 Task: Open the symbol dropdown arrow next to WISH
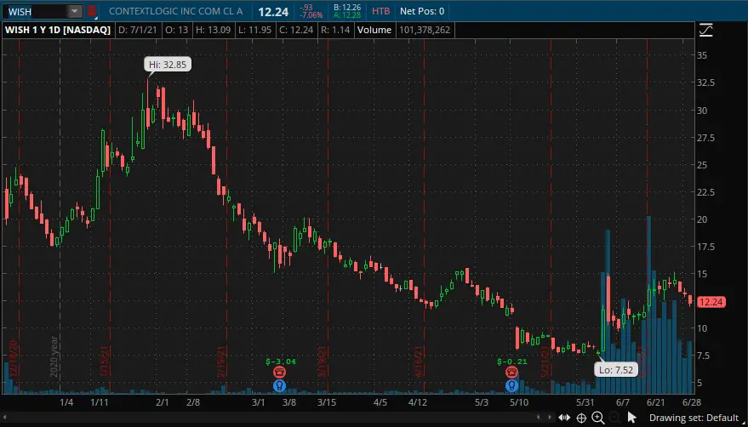click(75, 11)
